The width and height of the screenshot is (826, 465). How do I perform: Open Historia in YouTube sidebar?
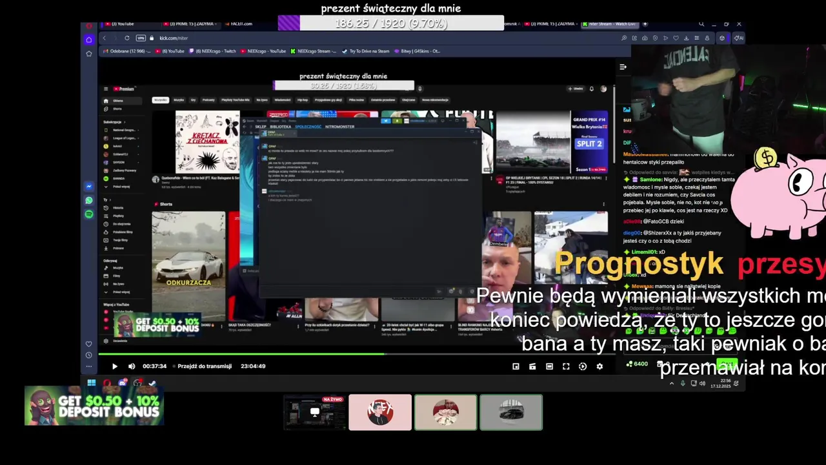click(x=117, y=208)
